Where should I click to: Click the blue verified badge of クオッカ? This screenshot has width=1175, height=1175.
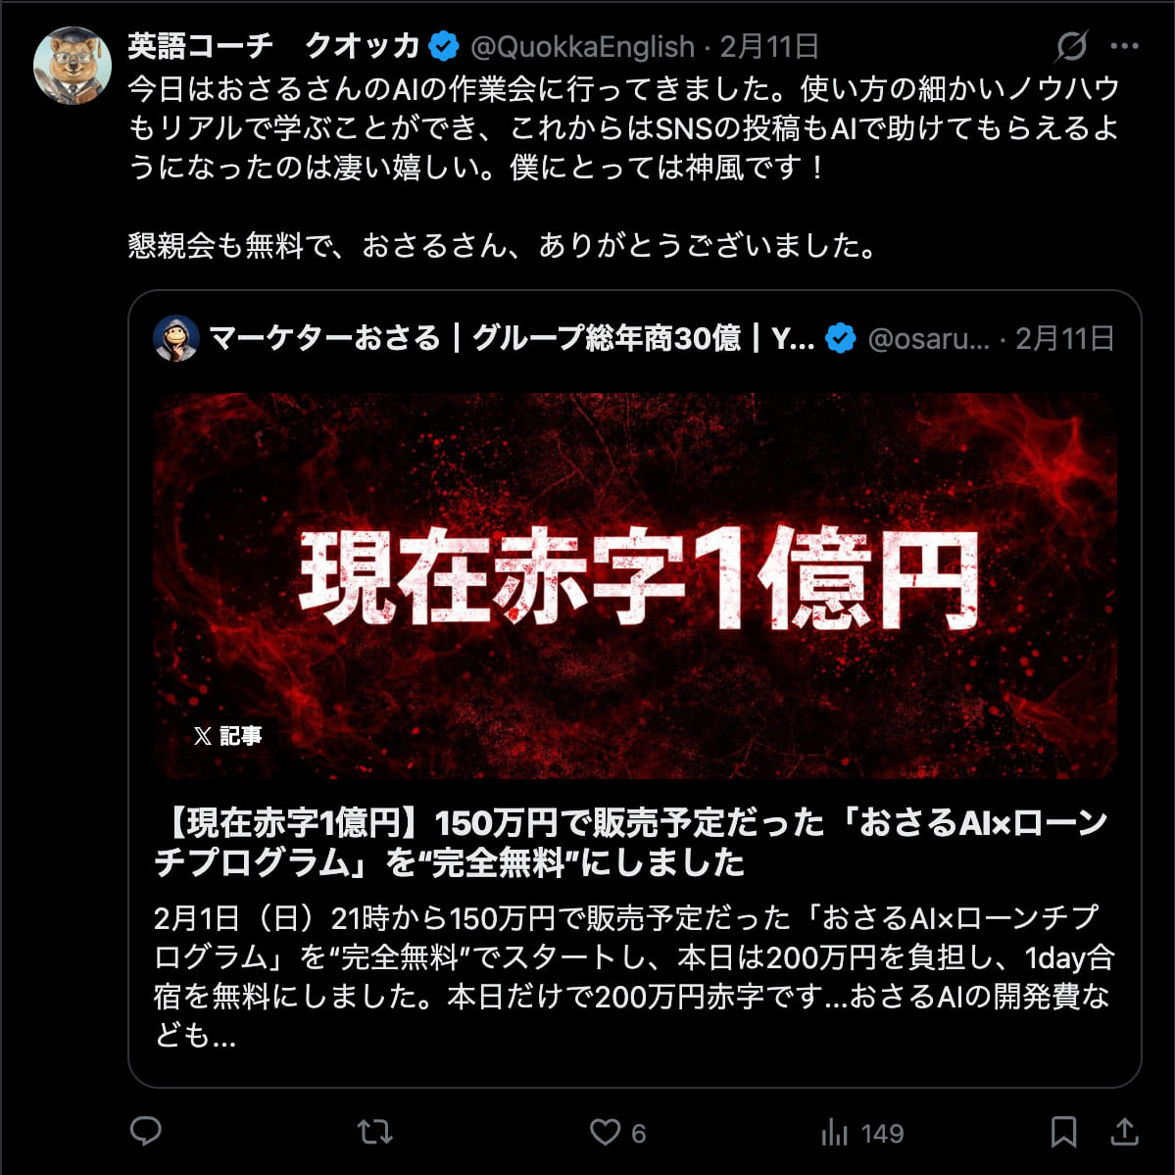(444, 46)
